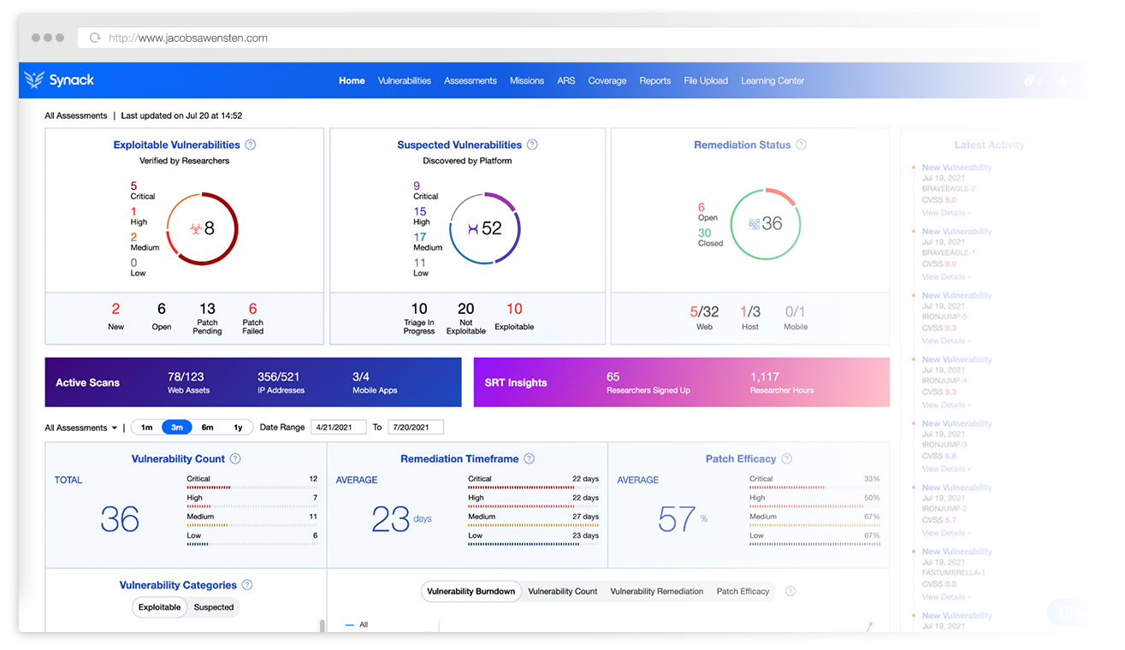
Task: Open help icon beside Suspected Vulnerabilities
Action: click(x=532, y=145)
